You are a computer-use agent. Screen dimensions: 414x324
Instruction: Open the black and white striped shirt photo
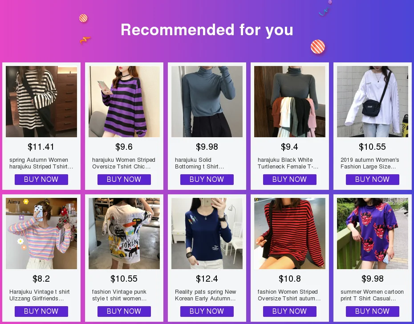click(x=41, y=102)
